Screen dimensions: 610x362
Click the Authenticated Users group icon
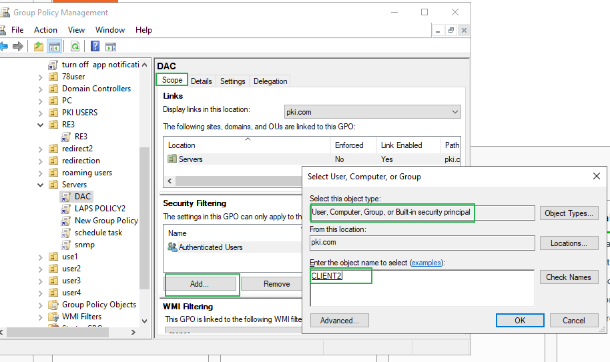coord(172,247)
